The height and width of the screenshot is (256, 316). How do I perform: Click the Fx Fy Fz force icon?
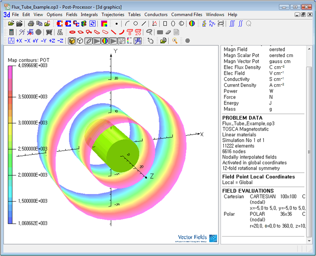[212, 23]
